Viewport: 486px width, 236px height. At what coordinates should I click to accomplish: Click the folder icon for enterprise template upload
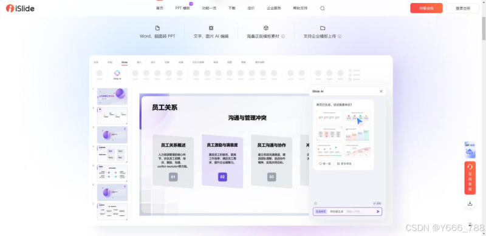pos(323,28)
